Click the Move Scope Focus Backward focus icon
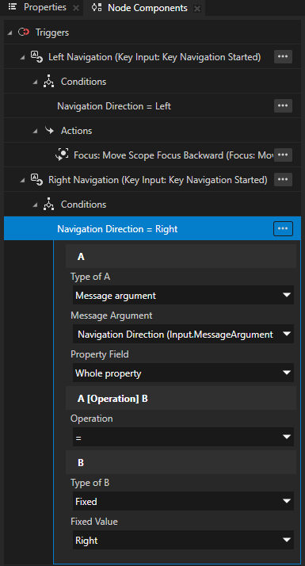 click(x=62, y=155)
